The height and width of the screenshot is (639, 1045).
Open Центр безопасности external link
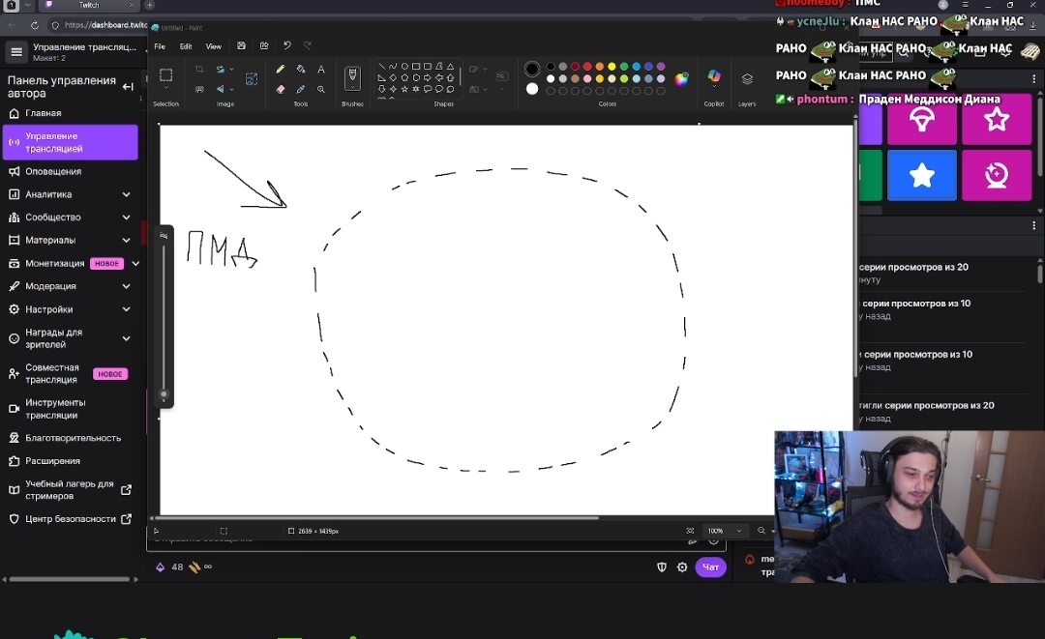[x=71, y=519]
